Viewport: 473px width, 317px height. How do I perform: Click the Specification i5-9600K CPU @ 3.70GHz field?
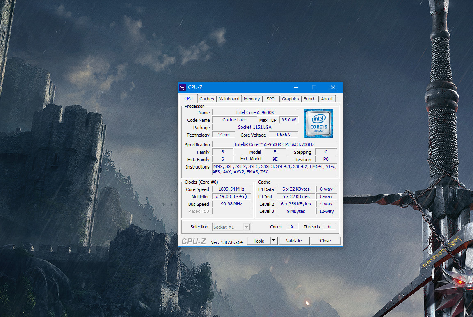[274, 144]
